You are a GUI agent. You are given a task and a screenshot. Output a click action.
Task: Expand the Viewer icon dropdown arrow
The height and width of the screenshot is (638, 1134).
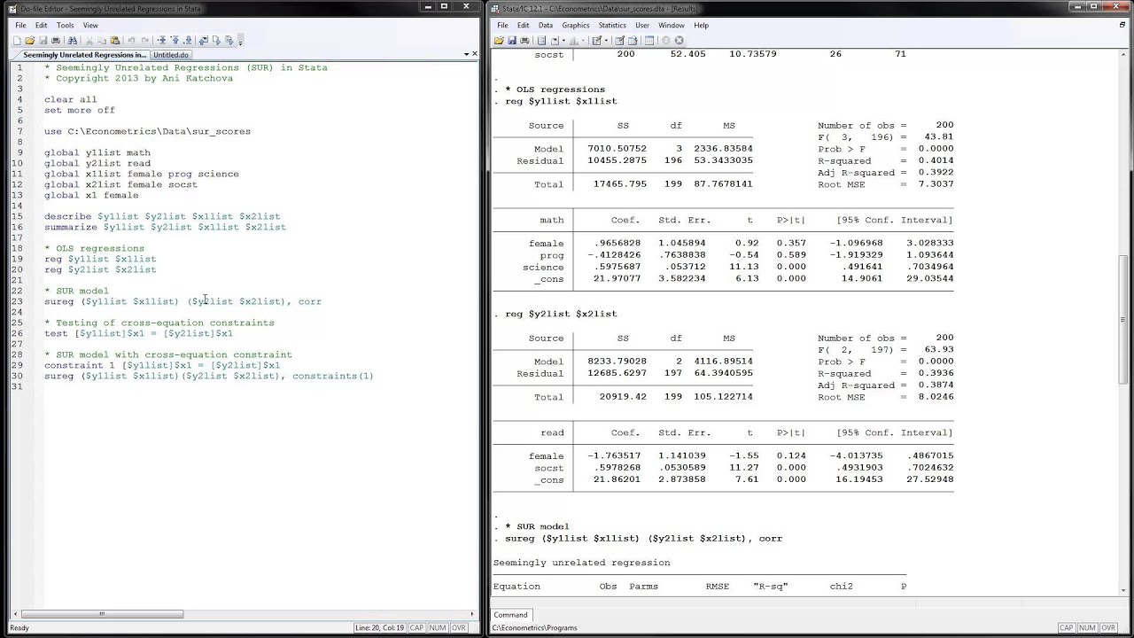coord(563,40)
